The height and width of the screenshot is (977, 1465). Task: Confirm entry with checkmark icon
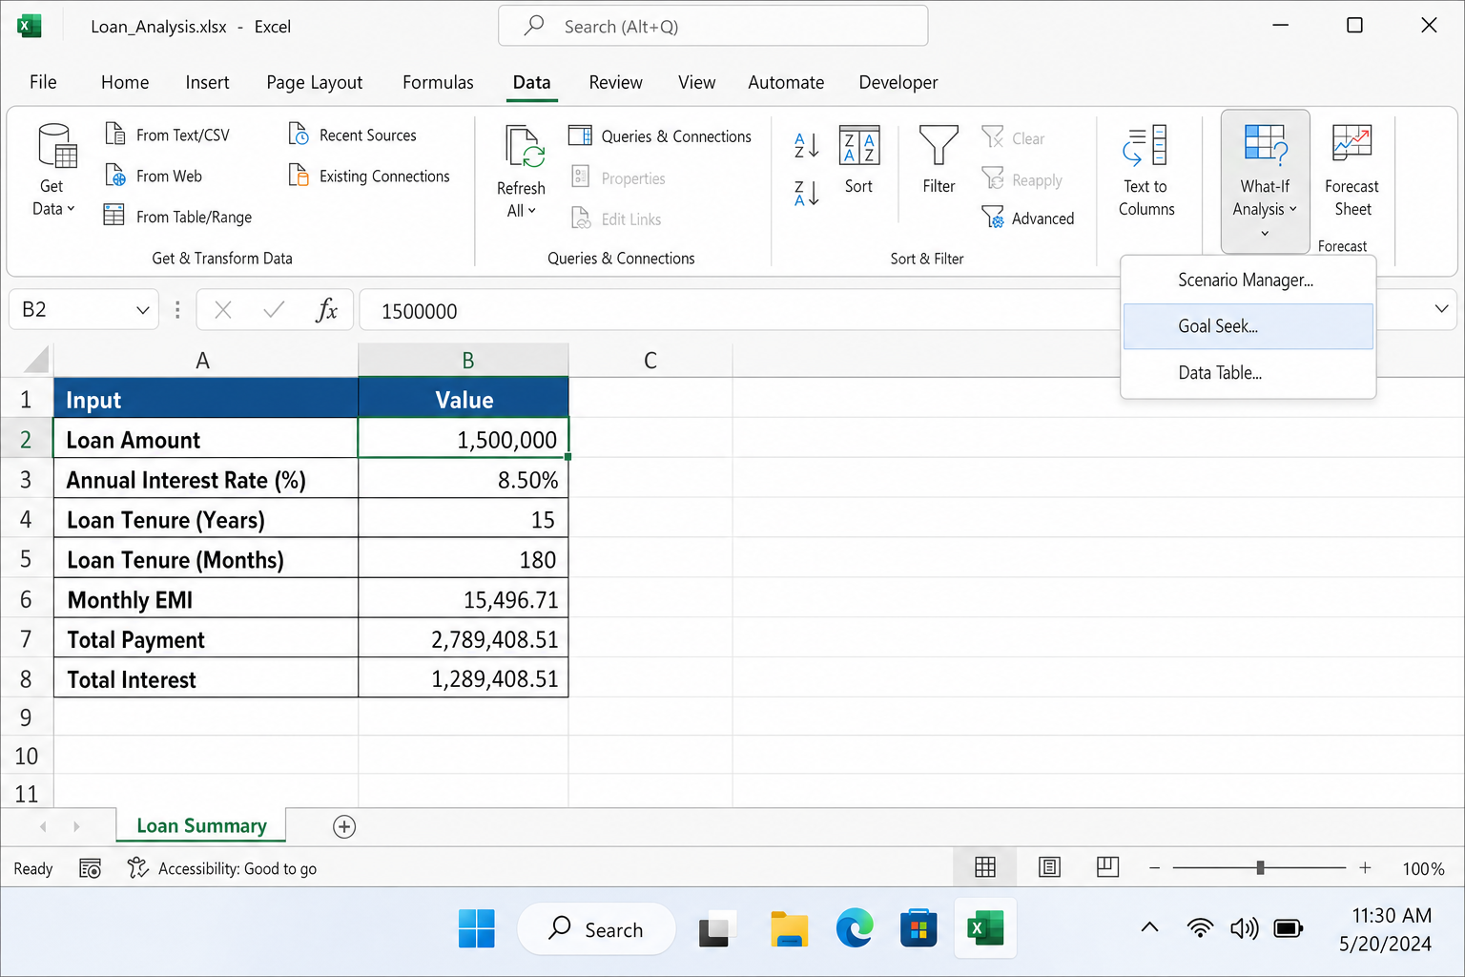click(x=274, y=309)
